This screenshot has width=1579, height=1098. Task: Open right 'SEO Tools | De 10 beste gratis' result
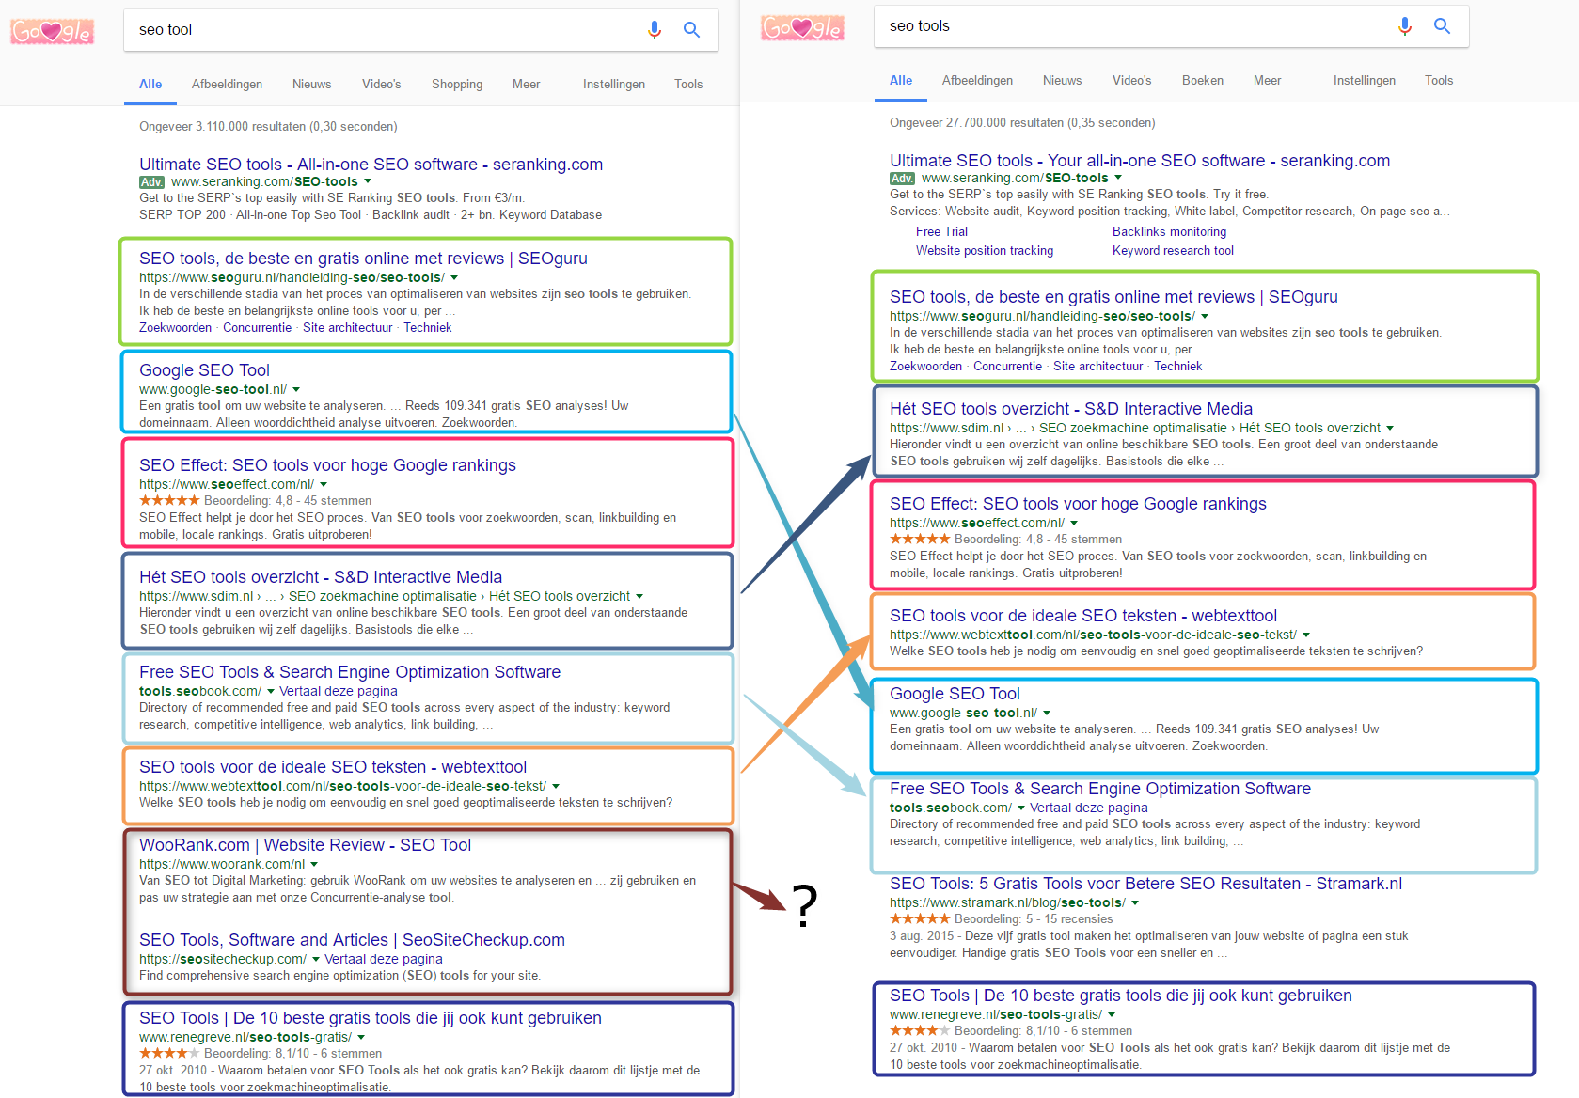(x=1121, y=996)
